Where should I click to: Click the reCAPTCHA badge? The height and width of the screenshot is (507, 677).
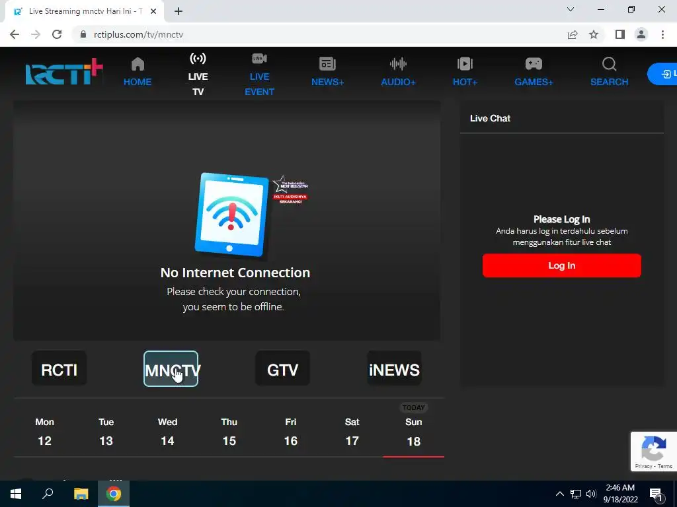[654, 451]
